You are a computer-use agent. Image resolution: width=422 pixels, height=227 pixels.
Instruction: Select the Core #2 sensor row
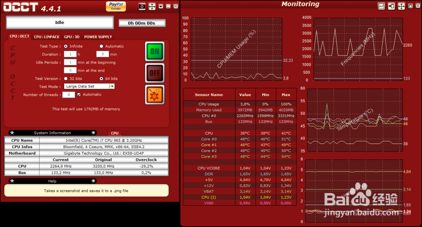coord(240,151)
